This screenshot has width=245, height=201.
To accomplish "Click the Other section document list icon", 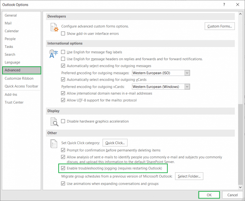I will [x=54, y=144].
